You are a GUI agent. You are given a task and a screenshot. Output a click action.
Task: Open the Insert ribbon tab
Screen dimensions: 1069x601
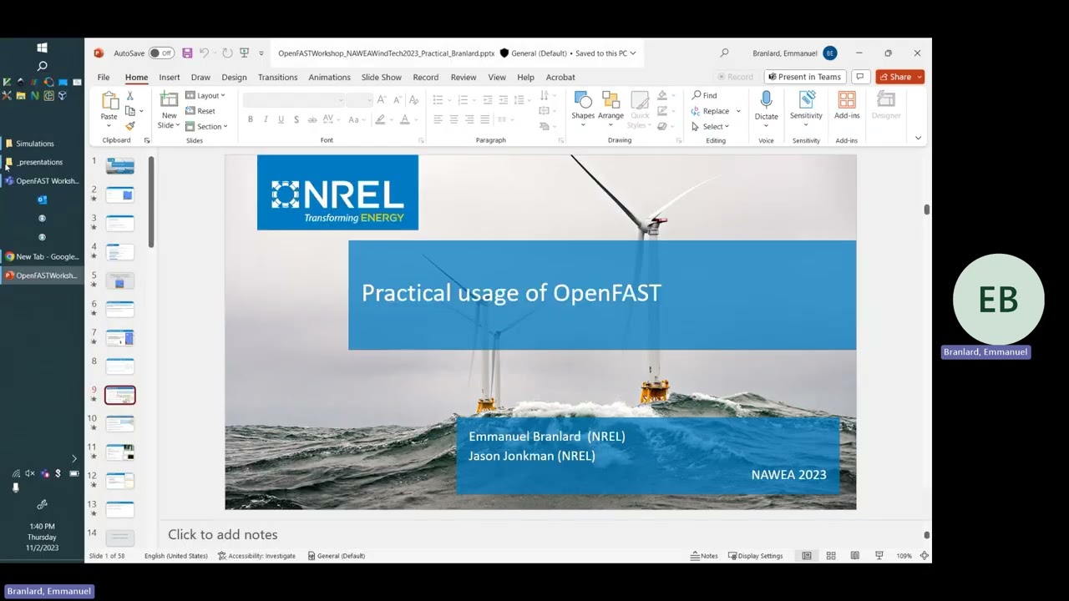click(170, 78)
